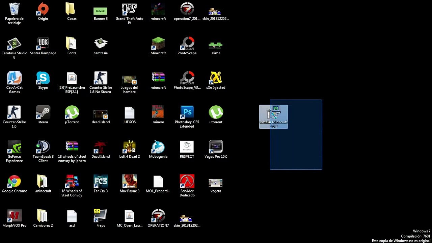The image size is (432, 243).
Task: Select 18 wheels of steel convoy by iphero archive
Action: click(x=72, y=152)
